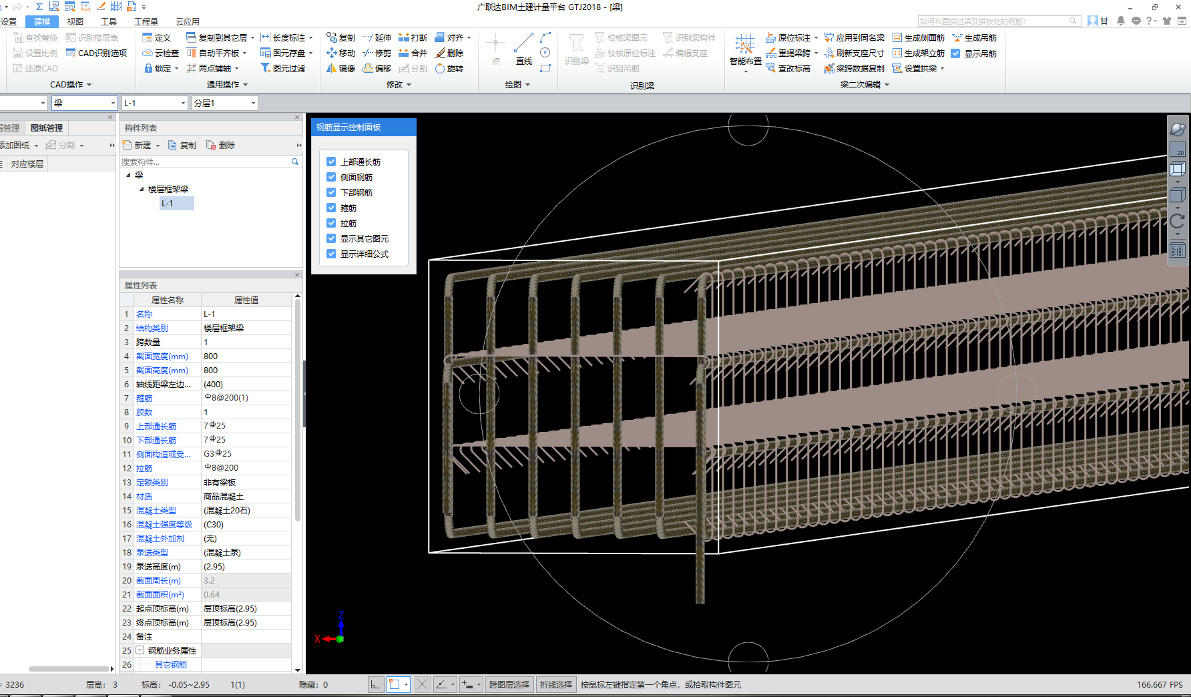
Task: Click the 删除 delete tool in ribbon
Action: click(x=449, y=53)
